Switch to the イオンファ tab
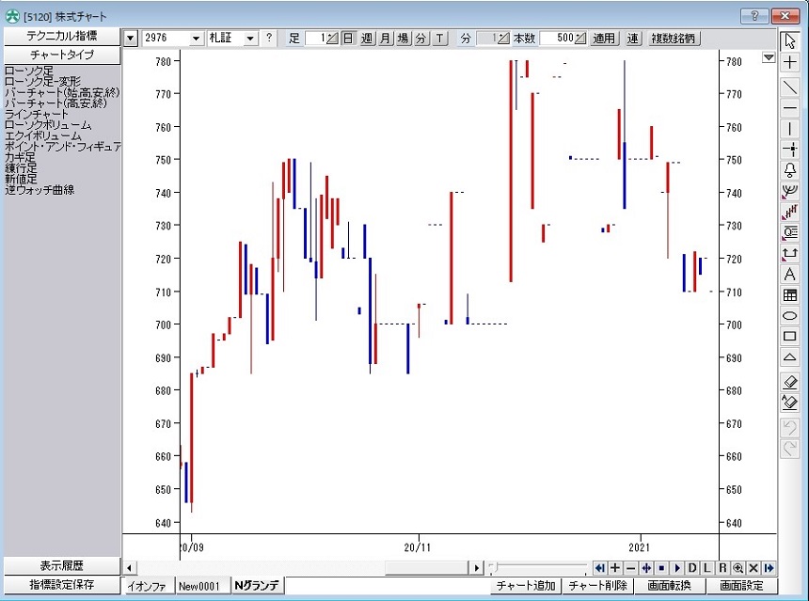This screenshot has height=601, width=809. point(148,586)
